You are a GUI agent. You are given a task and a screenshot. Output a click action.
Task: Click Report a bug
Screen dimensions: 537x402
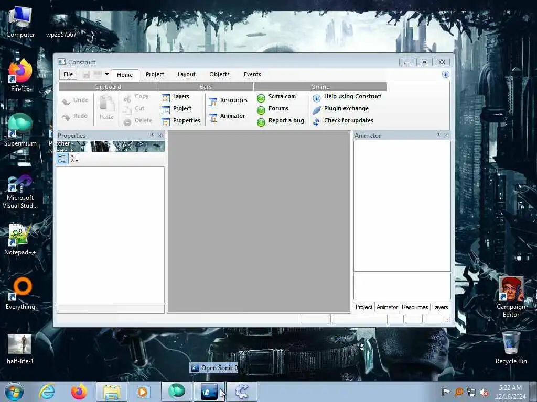coord(281,121)
